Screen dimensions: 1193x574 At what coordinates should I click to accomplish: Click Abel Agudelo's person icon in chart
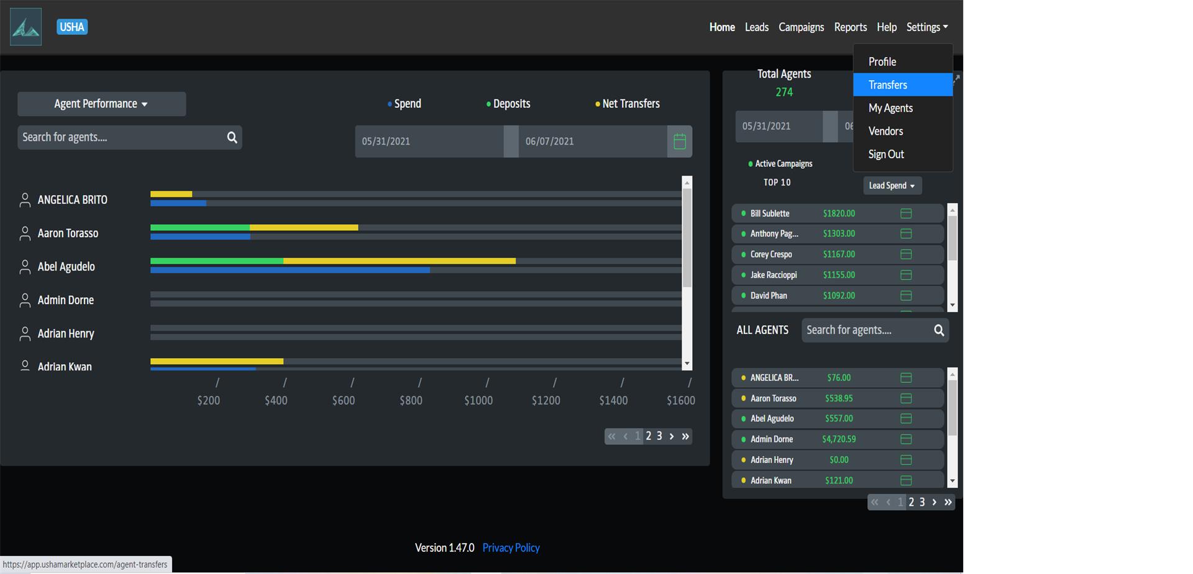coord(25,267)
